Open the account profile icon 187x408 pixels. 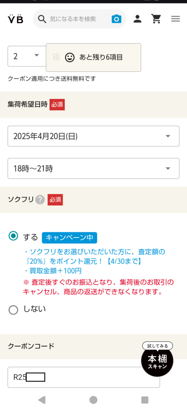(x=137, y=19)
